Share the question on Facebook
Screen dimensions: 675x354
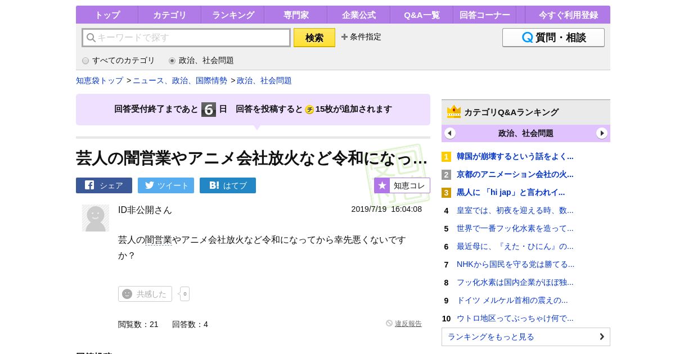[x=104, y=185]
